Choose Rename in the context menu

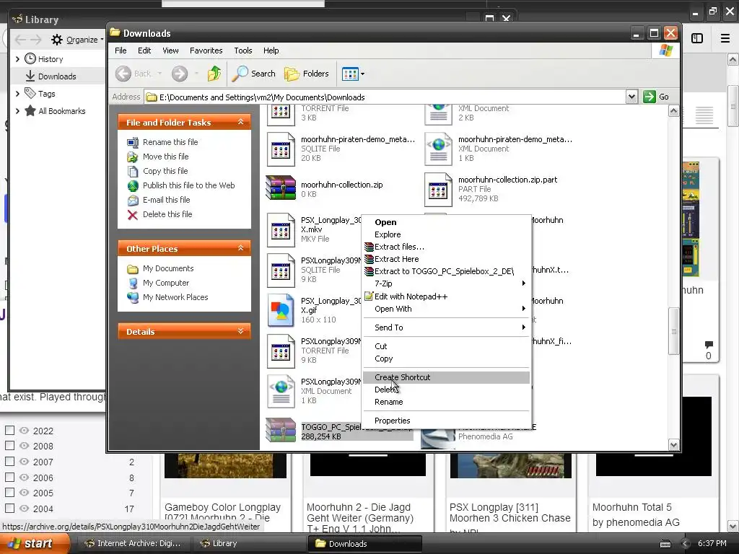446,403
